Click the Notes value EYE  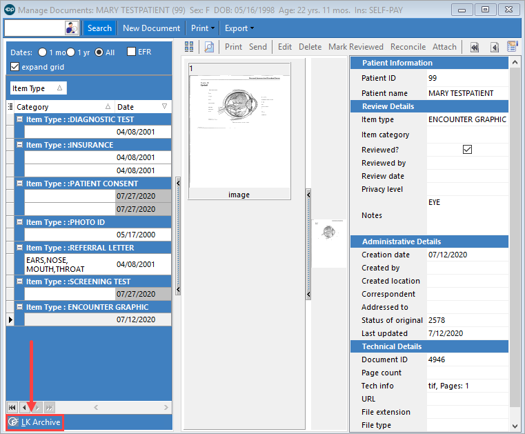point(434,202)
